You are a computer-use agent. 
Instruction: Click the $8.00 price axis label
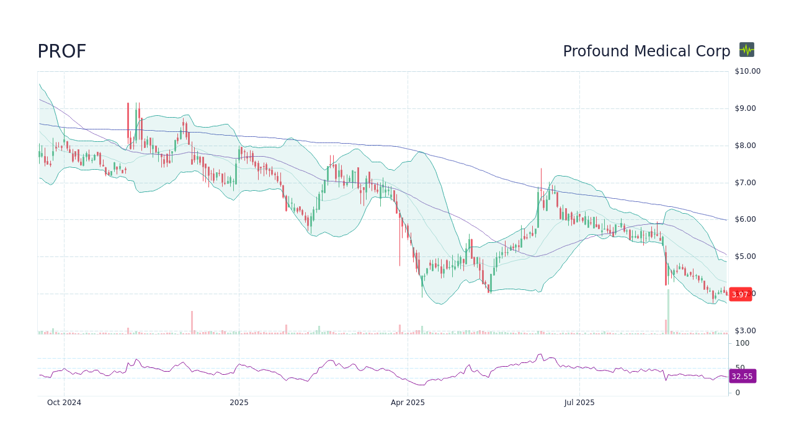[746, 146]
